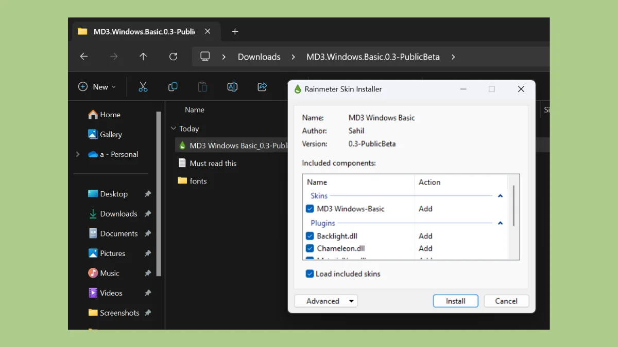Click the Rename icon in Explorer toolbar

(x=232, y=87)
